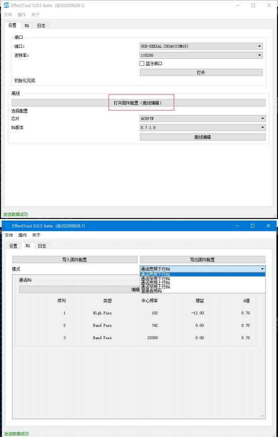Click the 编辑 button under 通话EQ
Viewport: 278px width, 437px height.
click(135, 289)
